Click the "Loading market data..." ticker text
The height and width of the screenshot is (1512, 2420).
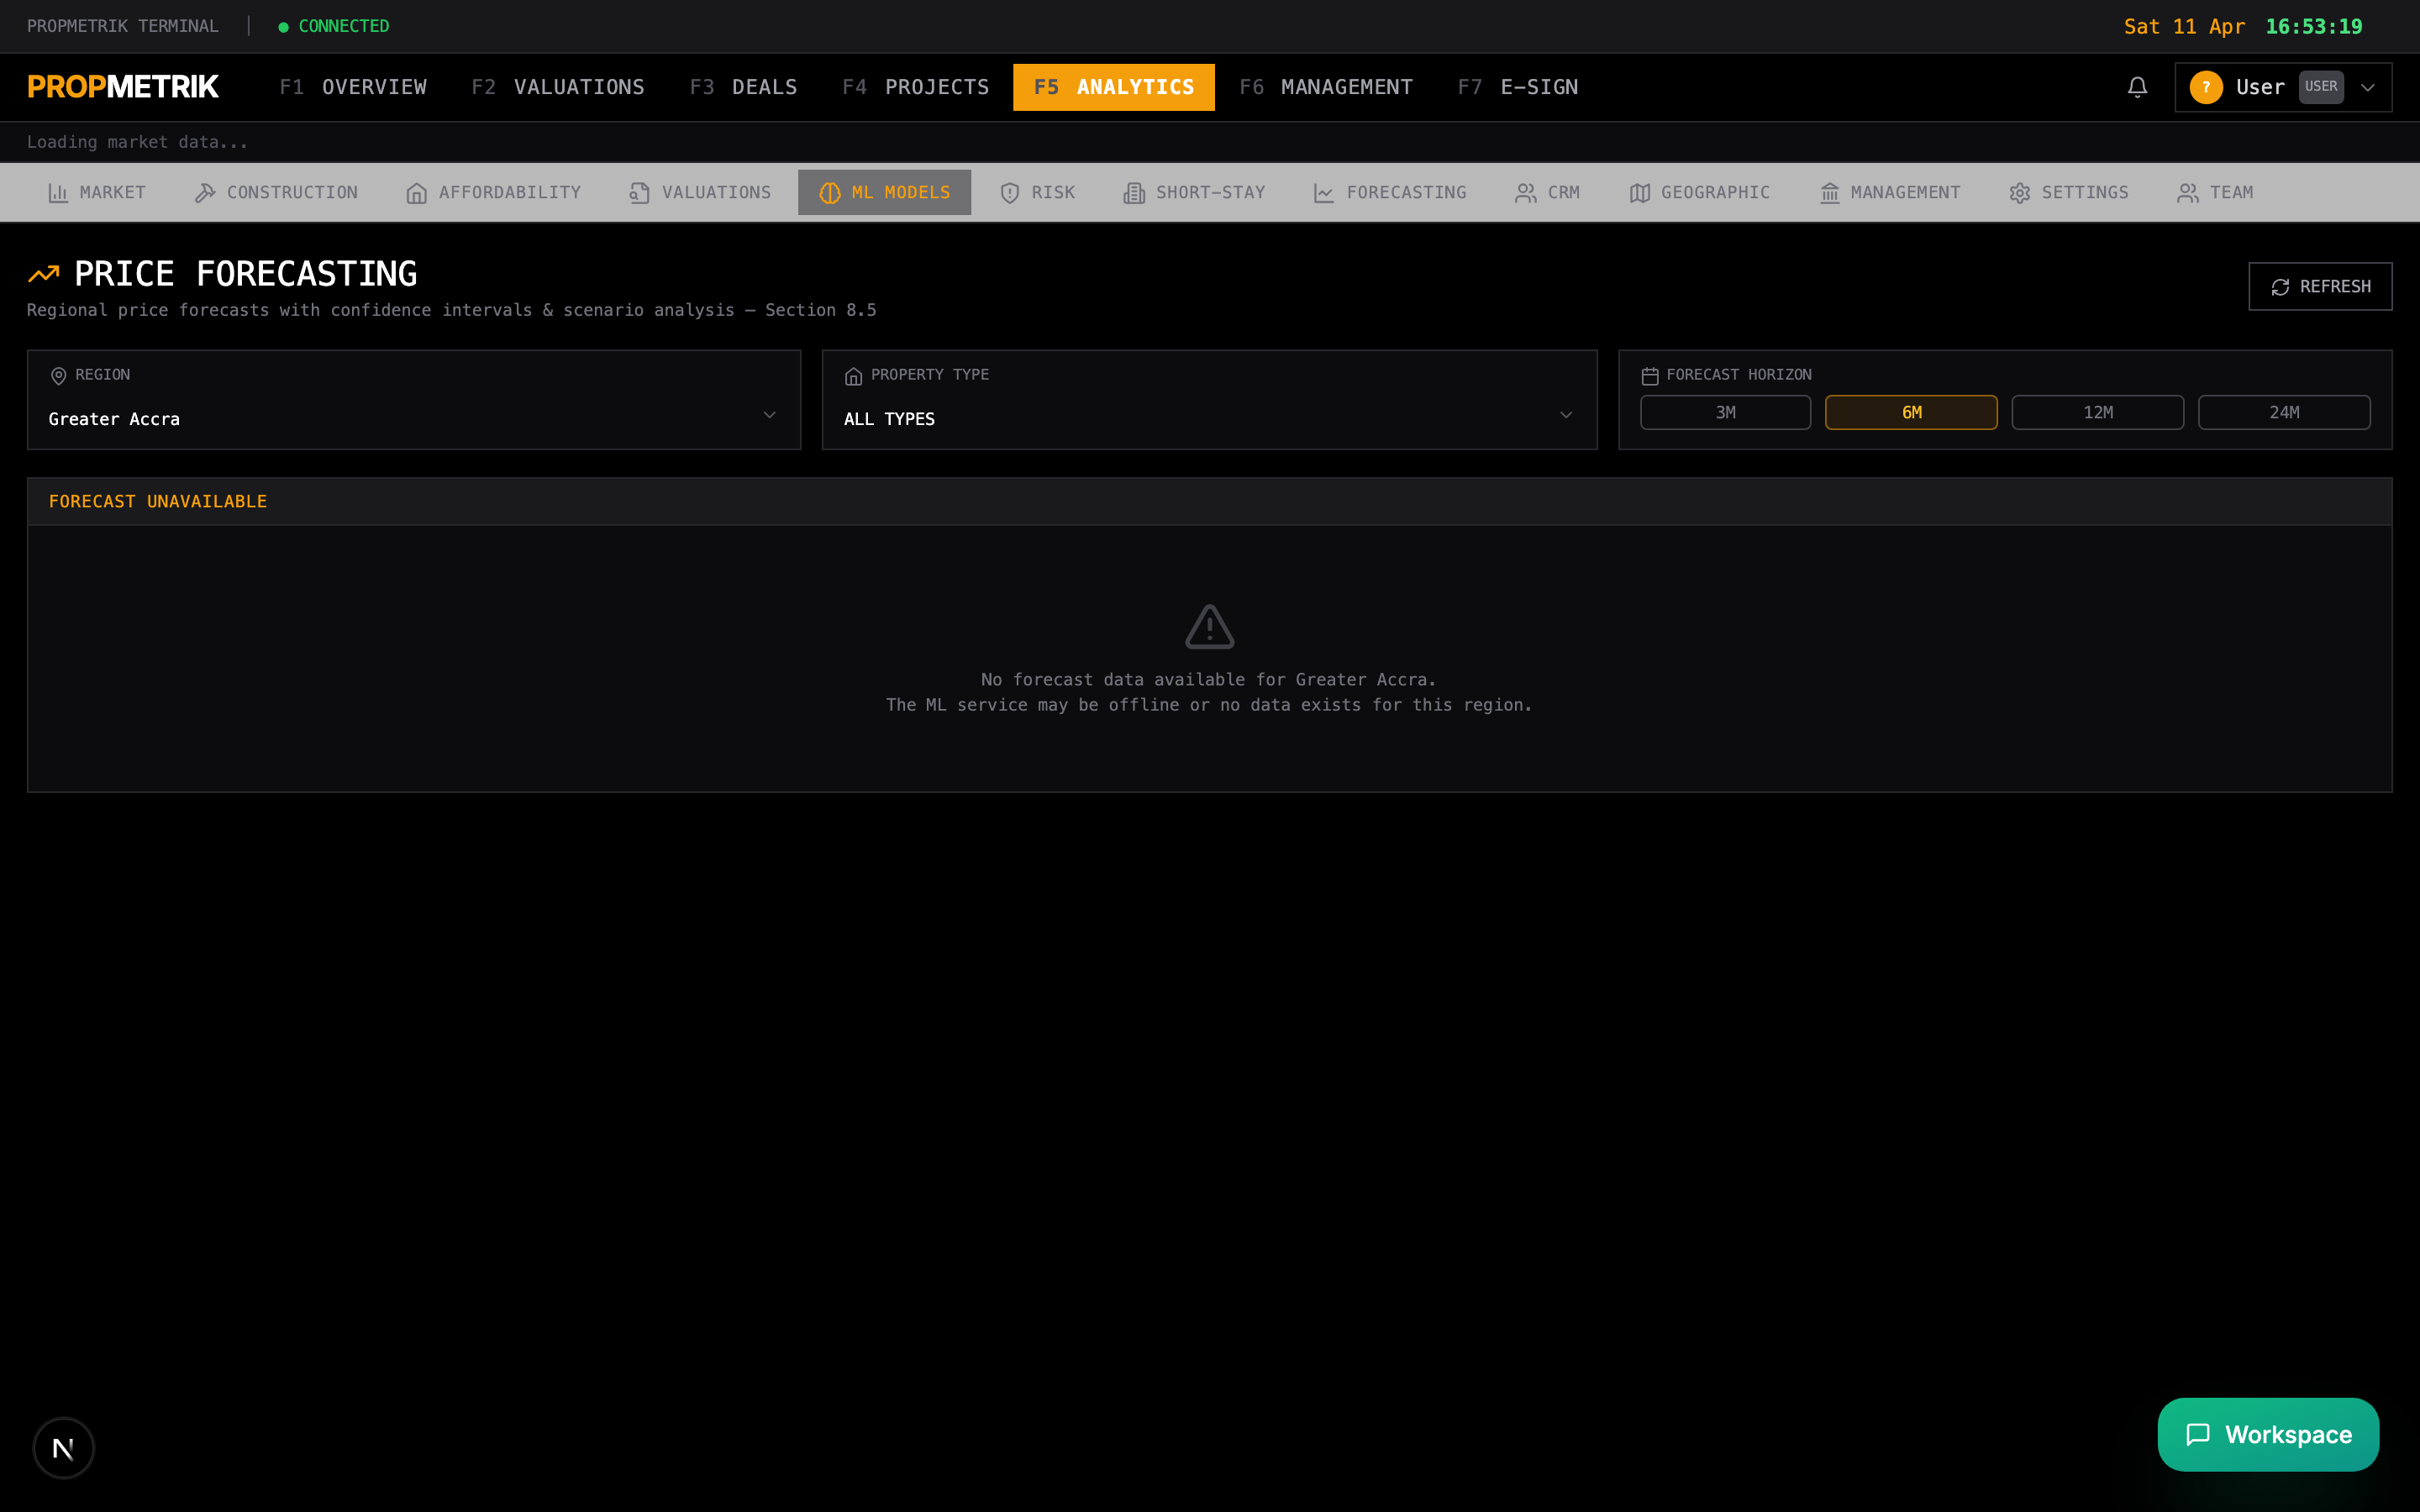point(137,142)
